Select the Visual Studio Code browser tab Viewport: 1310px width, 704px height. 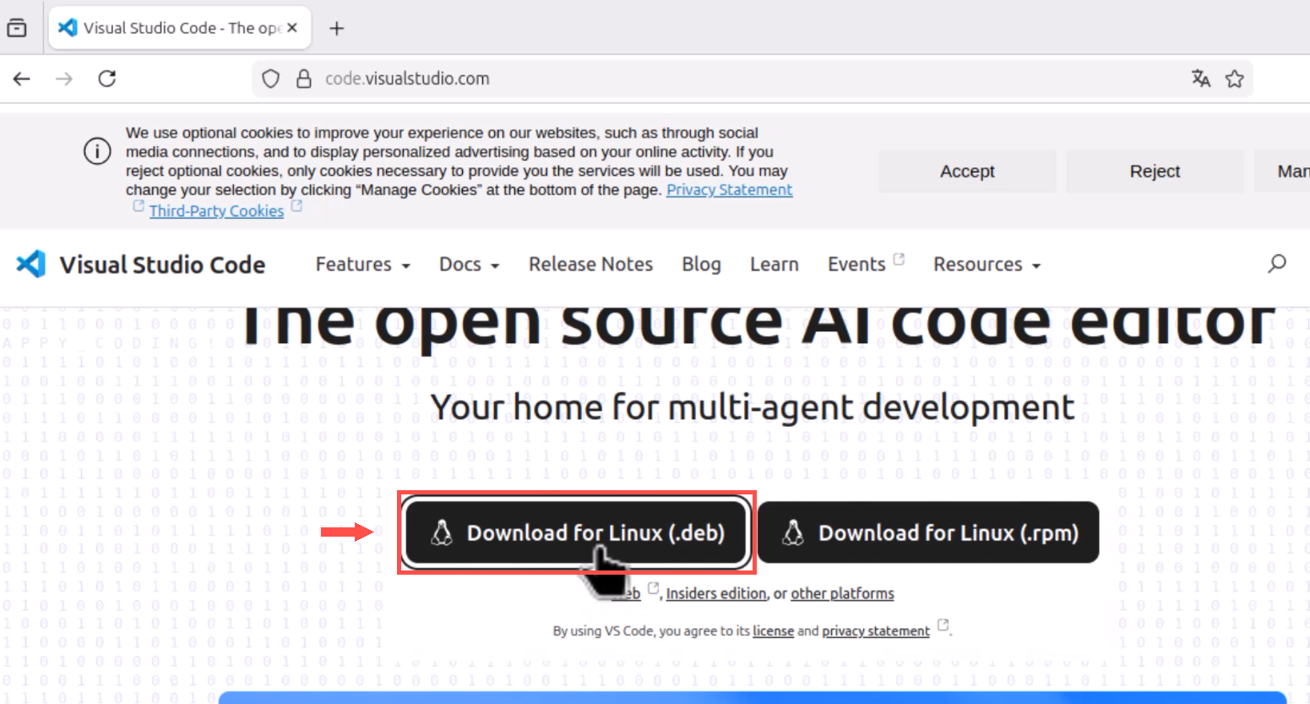(x=180, y=28)
